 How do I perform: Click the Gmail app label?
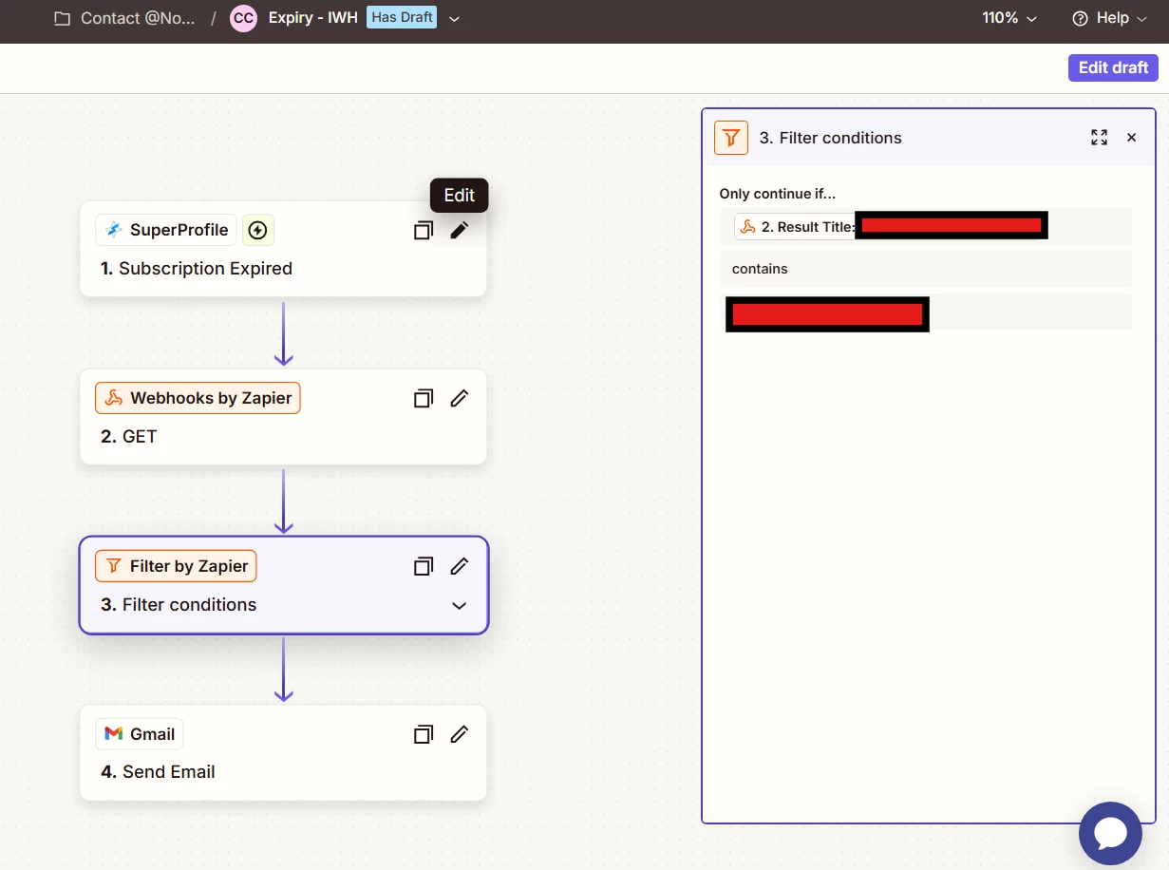[x=140, y=734]
